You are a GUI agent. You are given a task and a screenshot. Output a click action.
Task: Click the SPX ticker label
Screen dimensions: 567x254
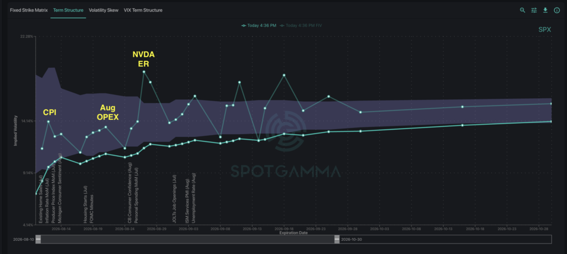[x=545, y=30]
